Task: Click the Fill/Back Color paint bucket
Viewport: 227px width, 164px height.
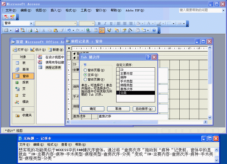Action: pos(138,24)
